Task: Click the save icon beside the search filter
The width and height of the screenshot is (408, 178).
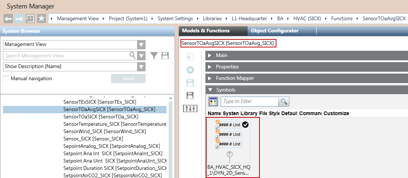Action: (165, 56)
